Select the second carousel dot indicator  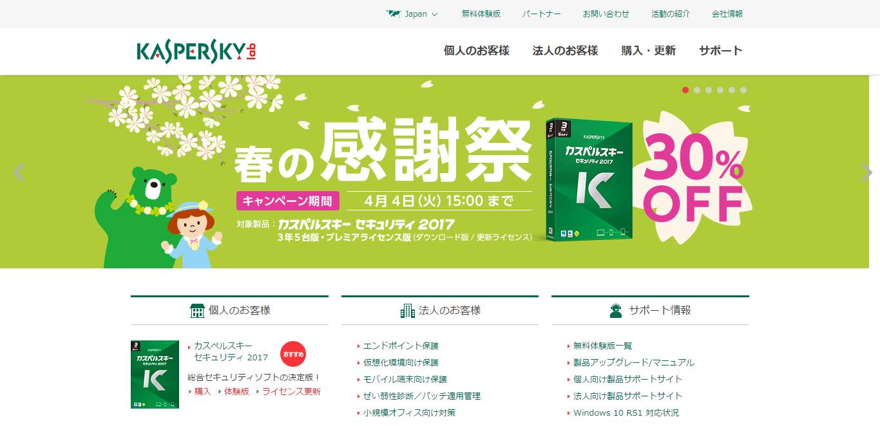click(697, 90)
